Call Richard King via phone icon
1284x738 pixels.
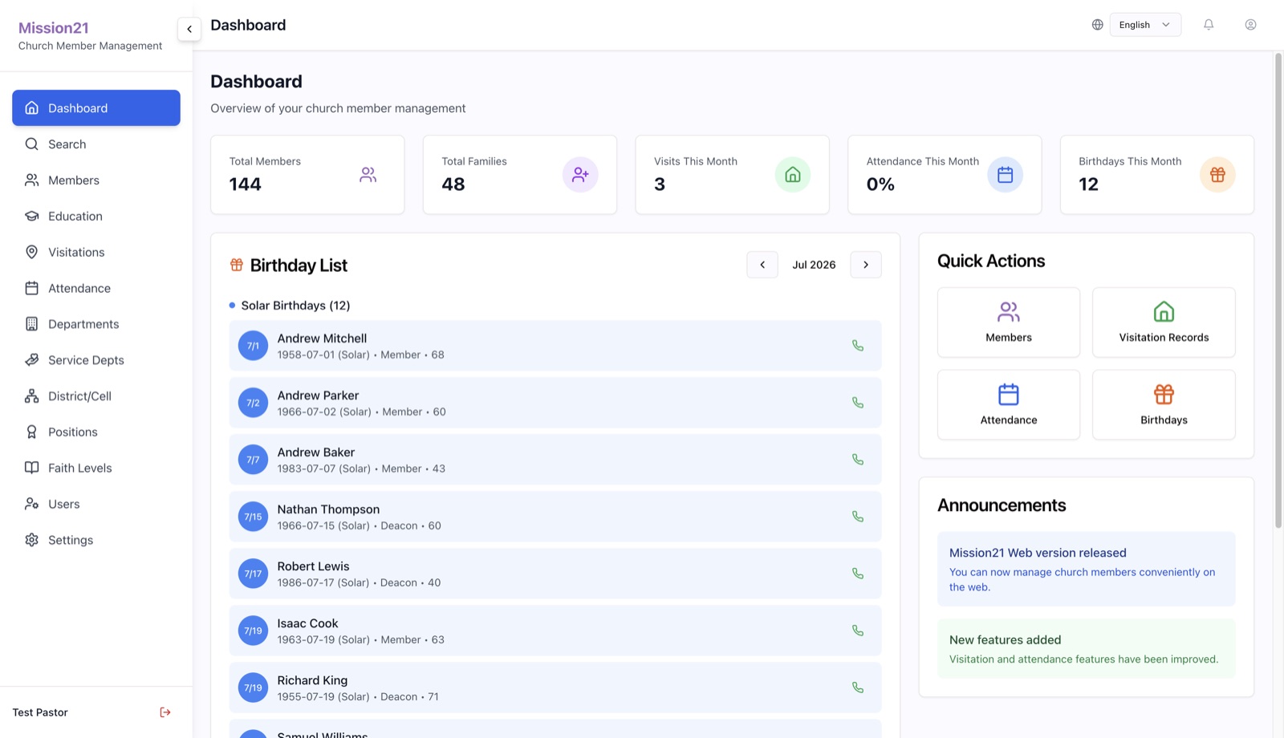(x=858, y=687)
